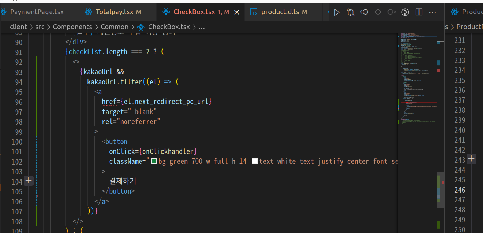483x233 pixels.
Task: Open the Components breadcrumb dropdown
Action: click(73, 27)
